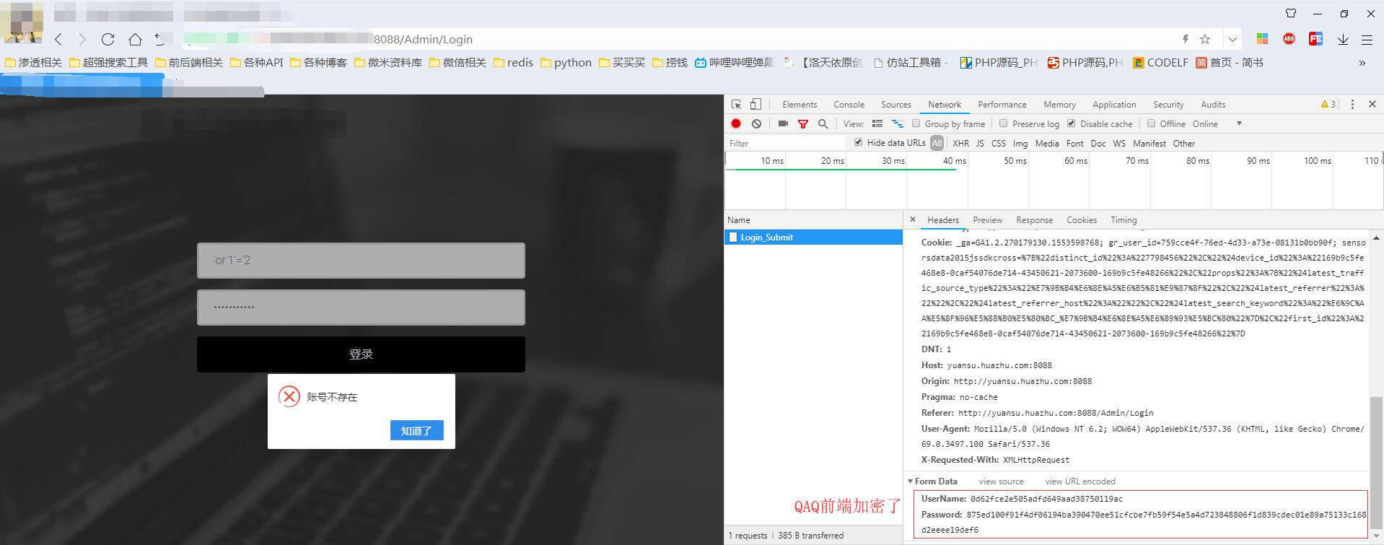Bookmark this page with the star icon
The width and height of the screenshot is (1384, 545).
pyautogui.click(x=1204, y=39)
